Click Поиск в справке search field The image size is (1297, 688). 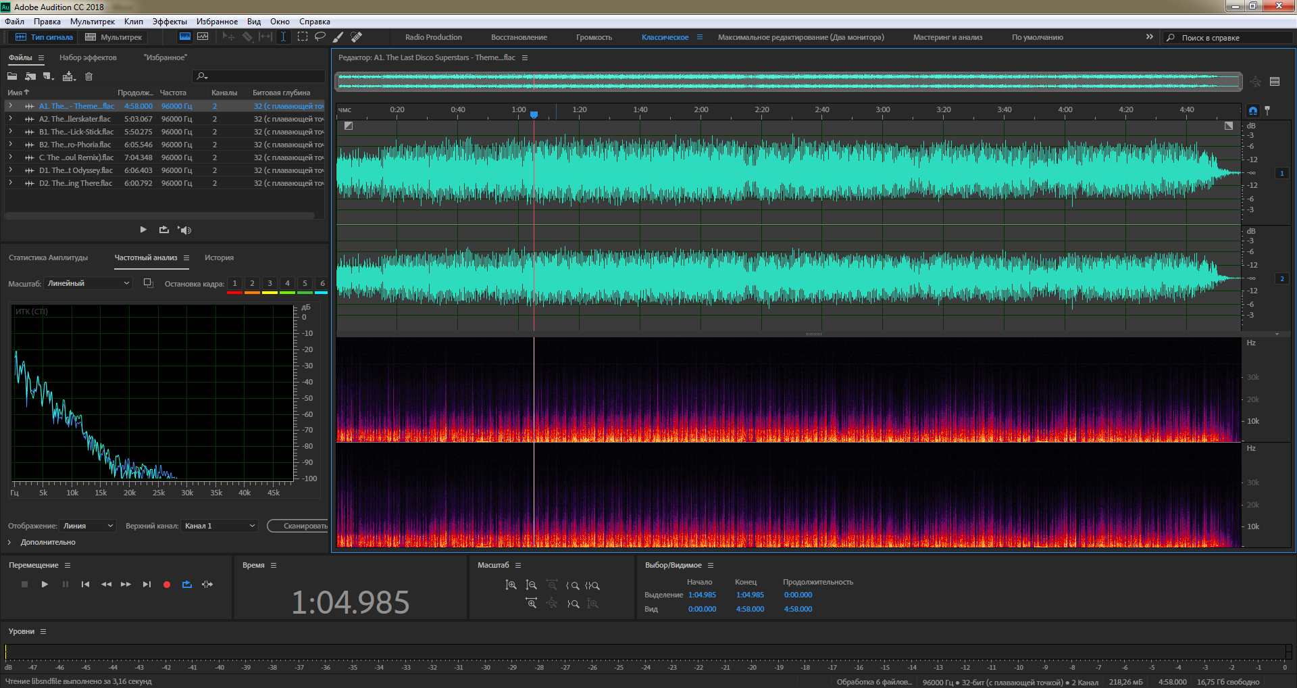coord(1229,37)
